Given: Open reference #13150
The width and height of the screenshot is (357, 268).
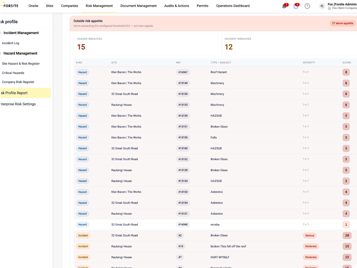Looking at the screenshot, I should (183, 94).
